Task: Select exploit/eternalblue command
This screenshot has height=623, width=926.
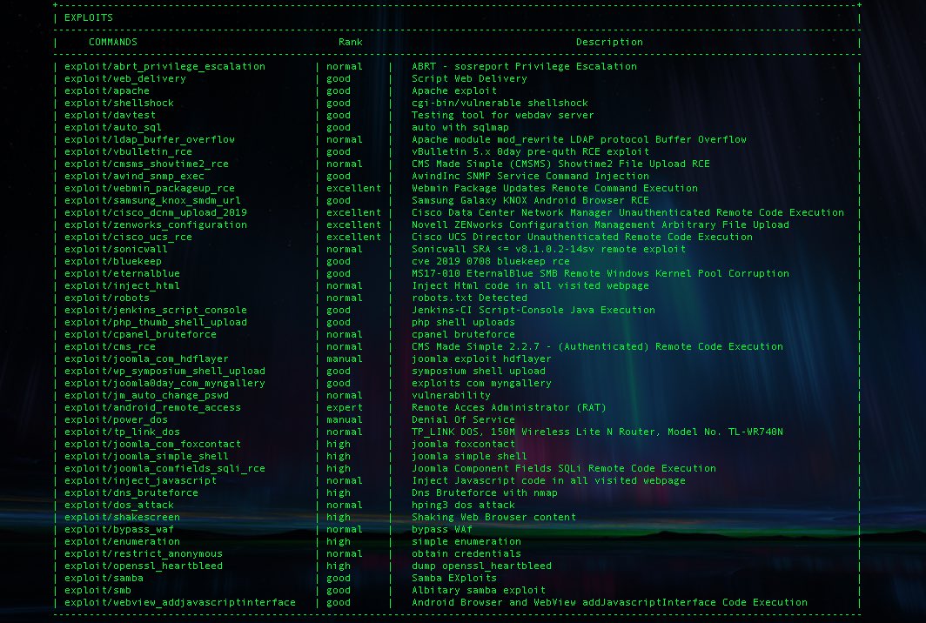Action: click(122, 273)
